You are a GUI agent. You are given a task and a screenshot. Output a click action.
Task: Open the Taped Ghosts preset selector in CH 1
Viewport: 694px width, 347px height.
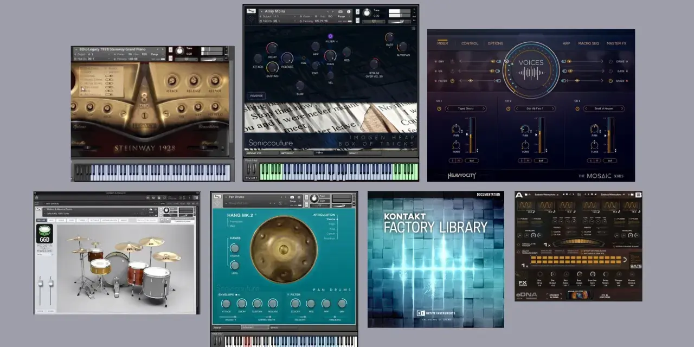click(x=466, y=108)
